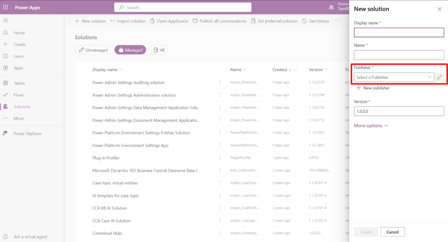Click name cell PluginProfiler
This screenshot has width=448, height=242.
[x=241, y=158]
